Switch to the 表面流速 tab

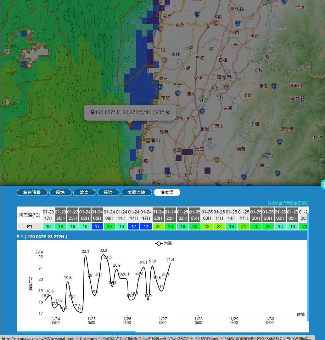point(136,192)
